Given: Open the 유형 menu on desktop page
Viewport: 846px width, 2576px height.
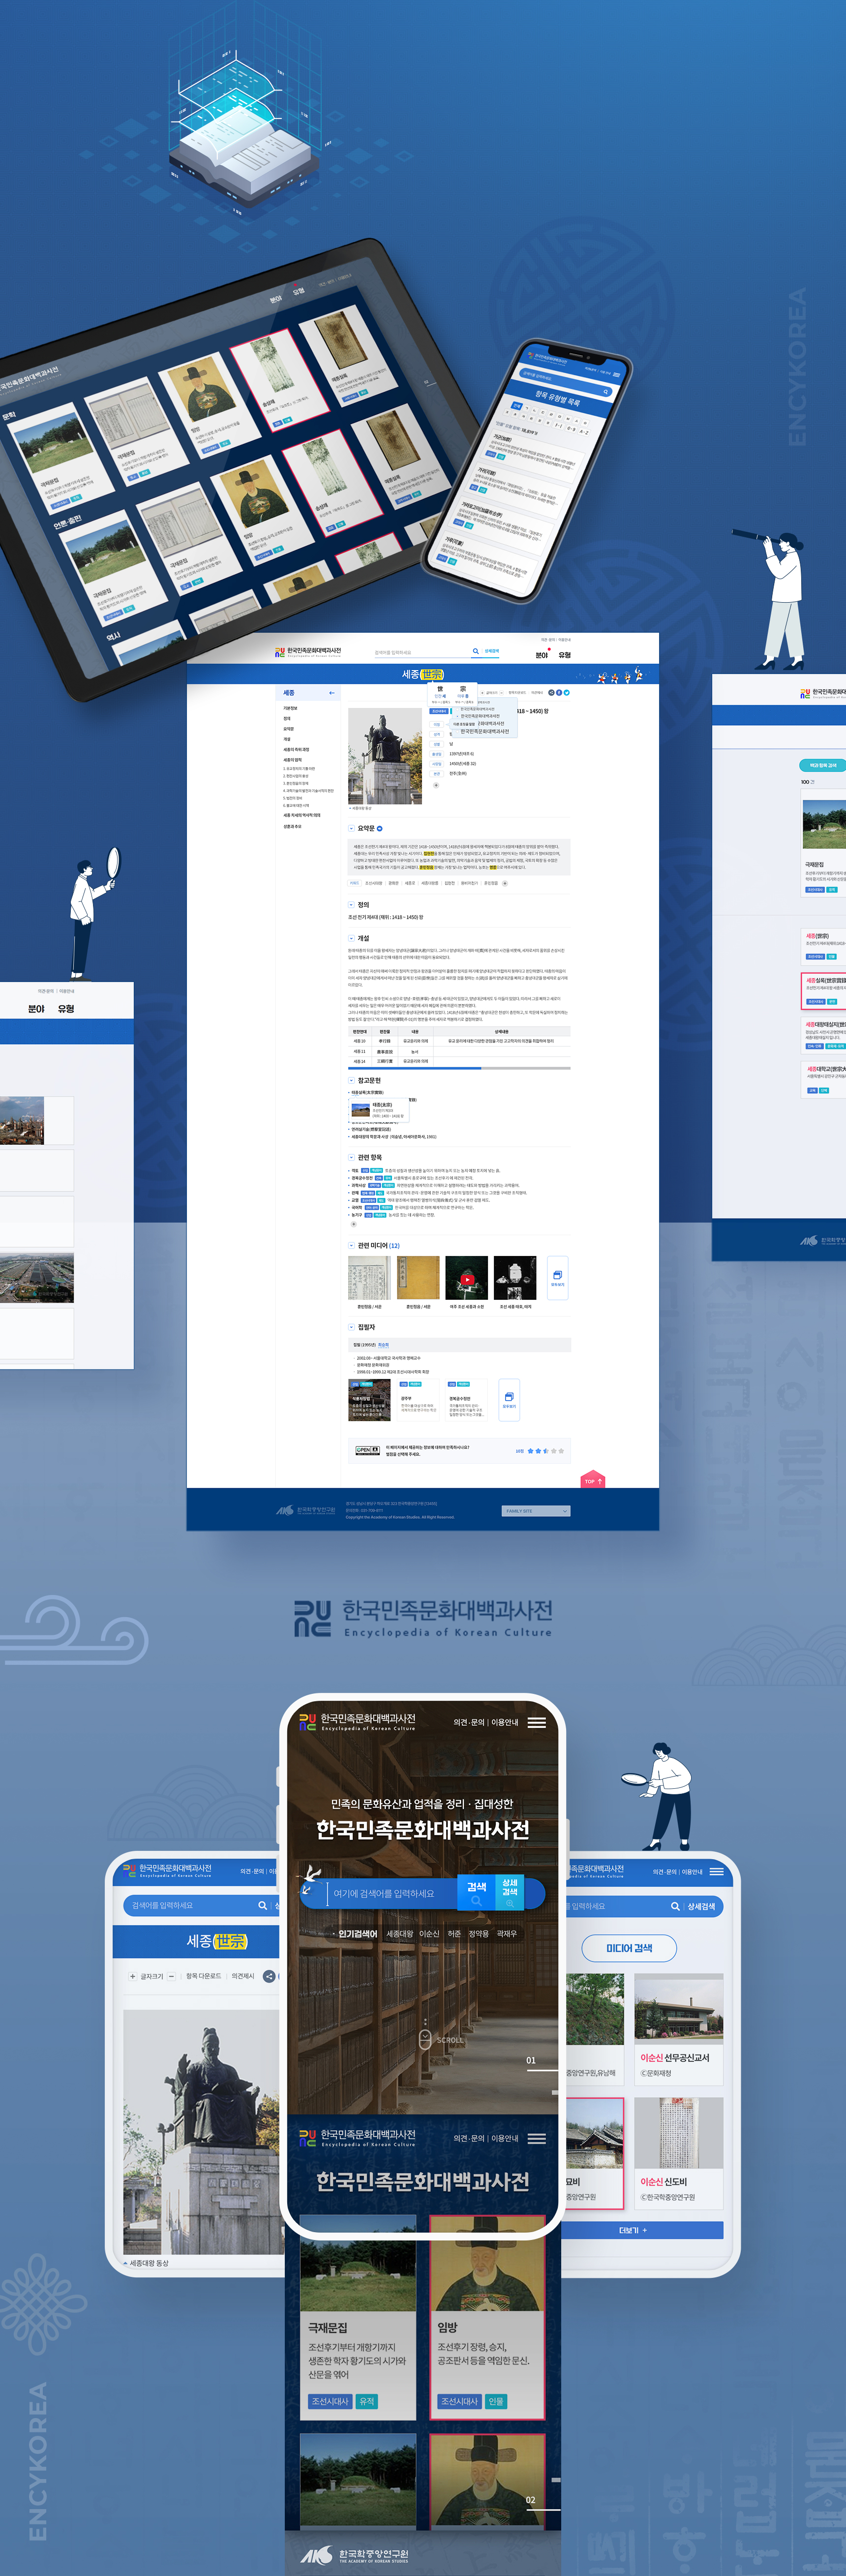Looking at the screenshot, I should click(565, 655).
